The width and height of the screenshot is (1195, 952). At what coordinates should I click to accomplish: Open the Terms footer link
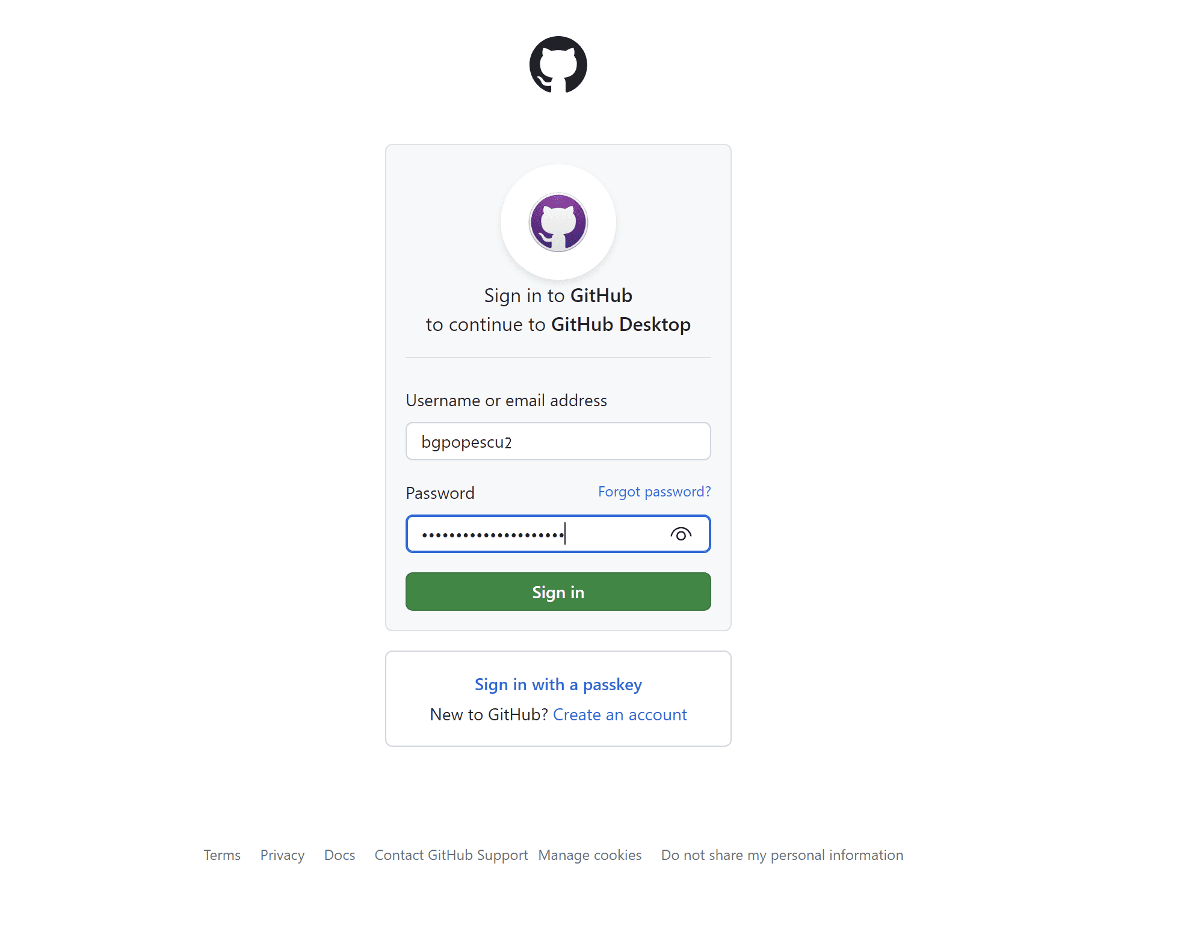(222, 855)
